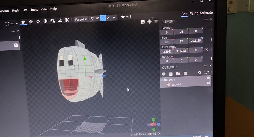Search the Outliner with magnifier icon
Screen dimensions: 254x137
(x=200, y=73)
